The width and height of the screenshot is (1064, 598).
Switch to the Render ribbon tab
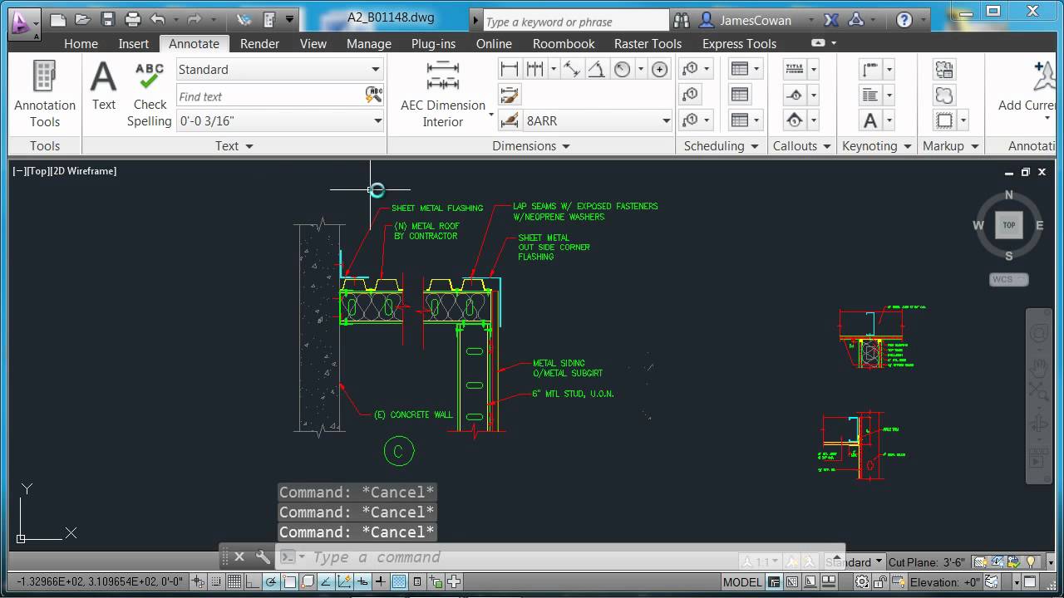pos(259,44)
